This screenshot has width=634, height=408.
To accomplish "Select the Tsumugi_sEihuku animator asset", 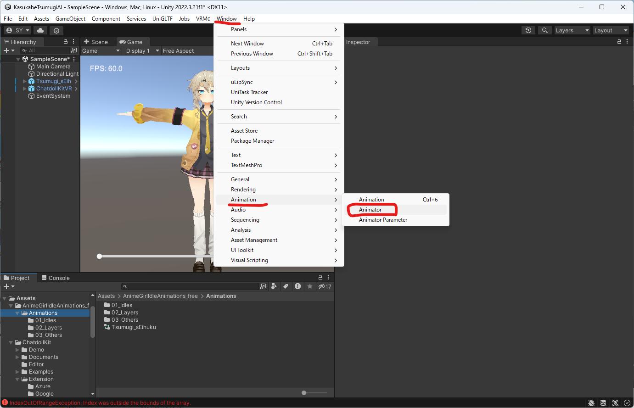I will [x=130, y=327].
